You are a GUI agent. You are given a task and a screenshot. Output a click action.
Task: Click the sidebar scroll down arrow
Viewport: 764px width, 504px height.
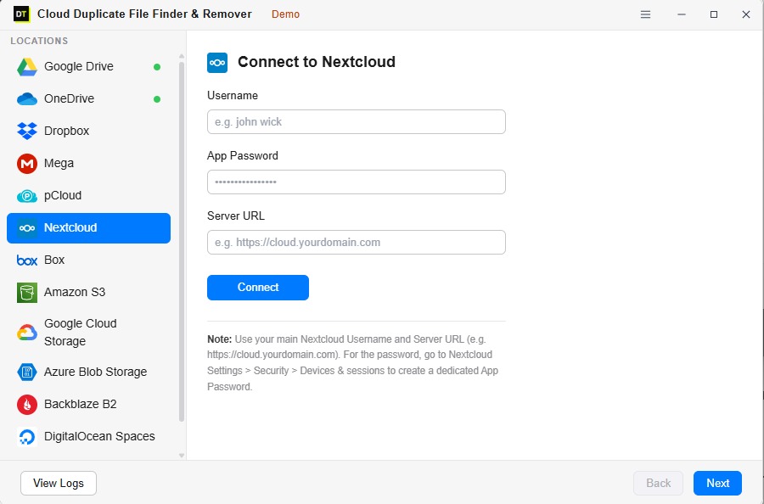click(182, 456)
